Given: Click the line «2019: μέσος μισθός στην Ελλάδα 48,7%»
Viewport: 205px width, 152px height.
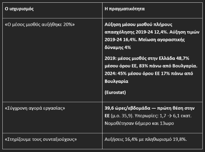Looking at the screenshot, I should click(147, 58).
